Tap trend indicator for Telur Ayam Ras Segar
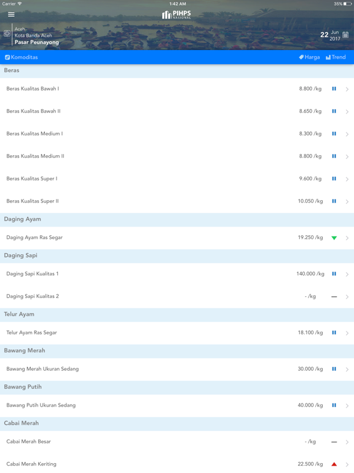Viewport: 354px width, 473px height. pyautogui.click(x=334, y=333)
